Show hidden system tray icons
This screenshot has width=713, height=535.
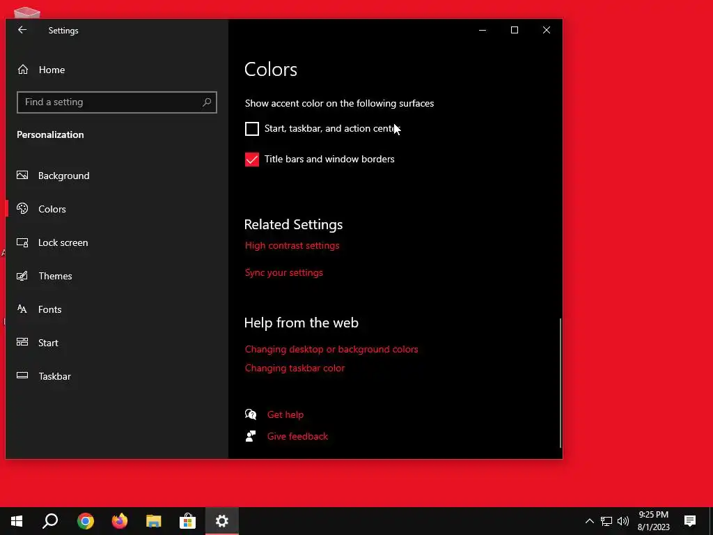tap(589, 521)
